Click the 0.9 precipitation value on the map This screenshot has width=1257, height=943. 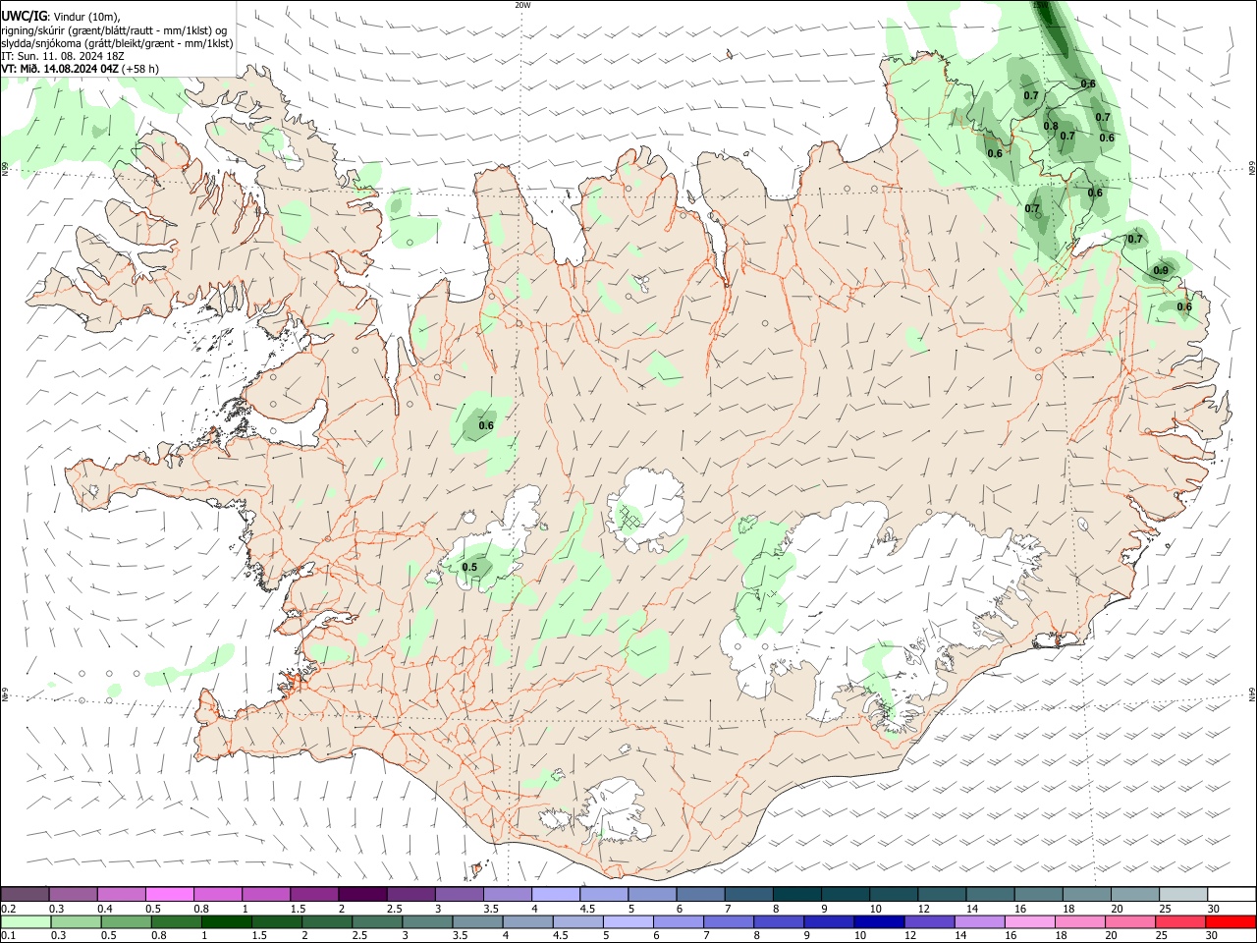tap(1161, 271)
